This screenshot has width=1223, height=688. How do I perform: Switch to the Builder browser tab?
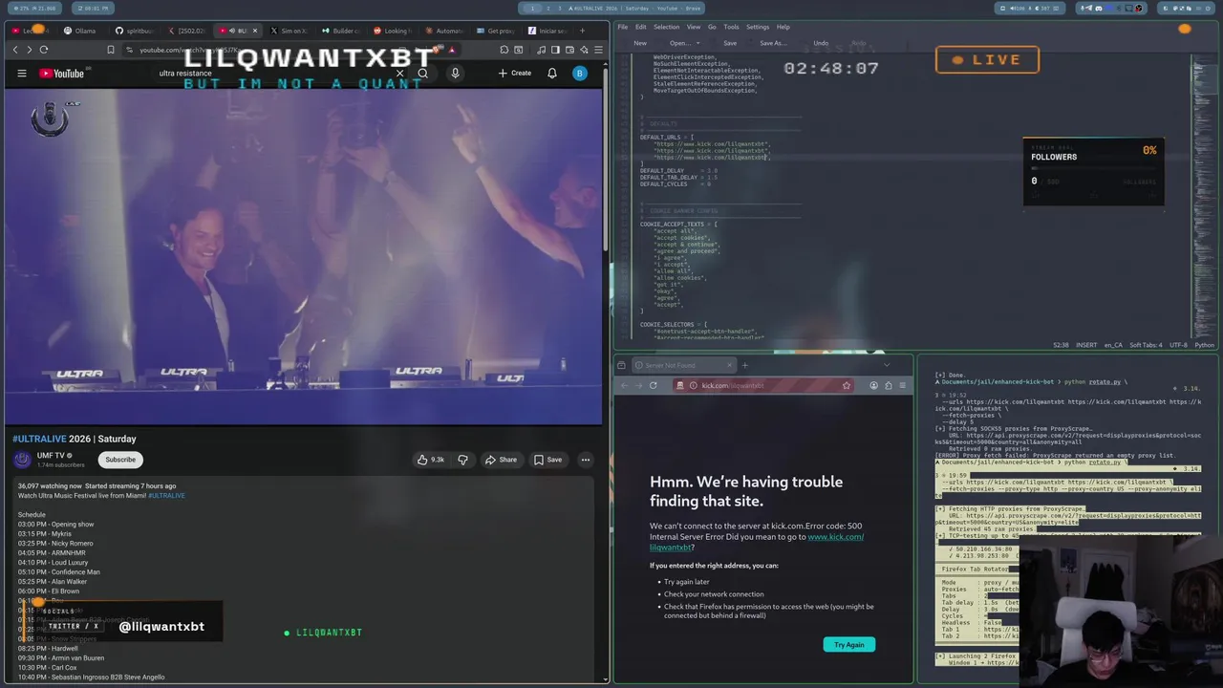[x=341, y=31]
